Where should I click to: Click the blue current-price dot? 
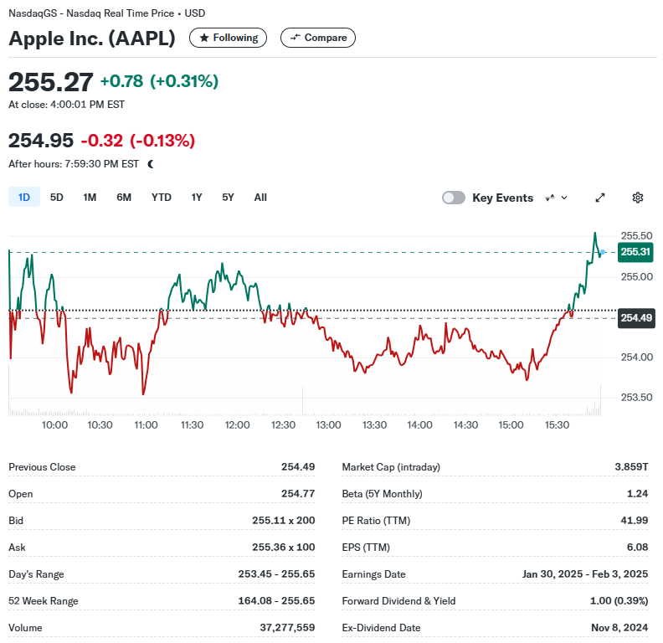point(603,252)
